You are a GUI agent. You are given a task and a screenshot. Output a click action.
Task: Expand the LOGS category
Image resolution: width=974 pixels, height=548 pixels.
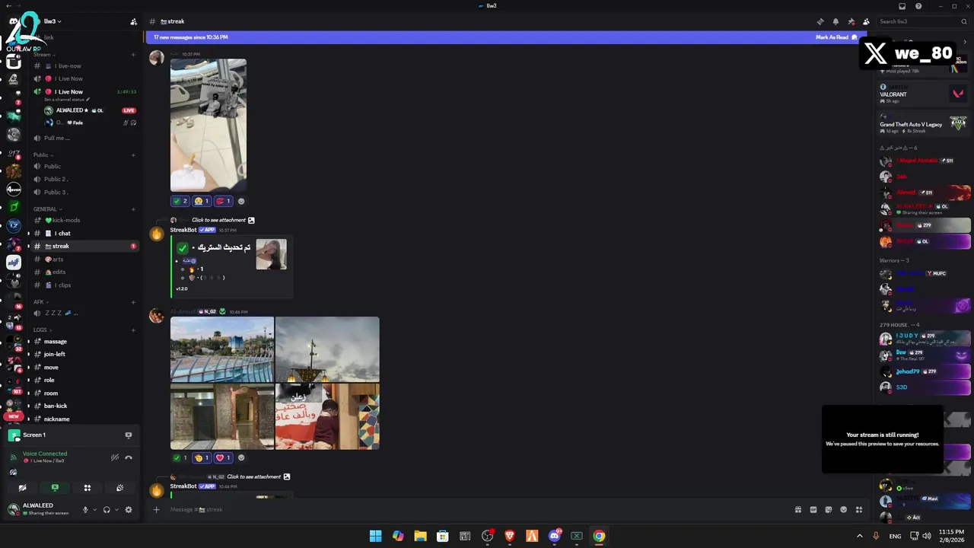(x=42, y=330)
